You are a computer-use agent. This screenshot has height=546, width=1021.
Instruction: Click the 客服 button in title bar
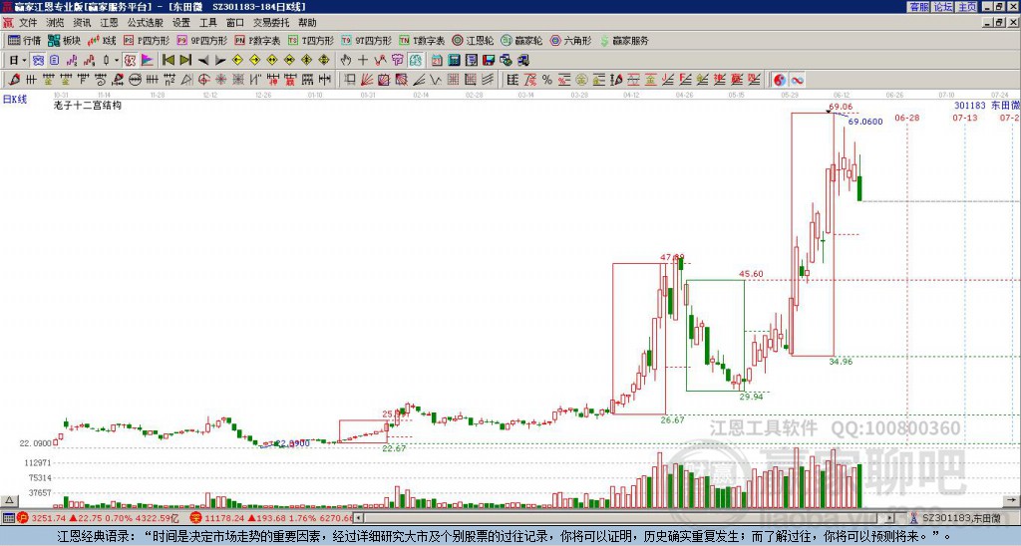918,7
